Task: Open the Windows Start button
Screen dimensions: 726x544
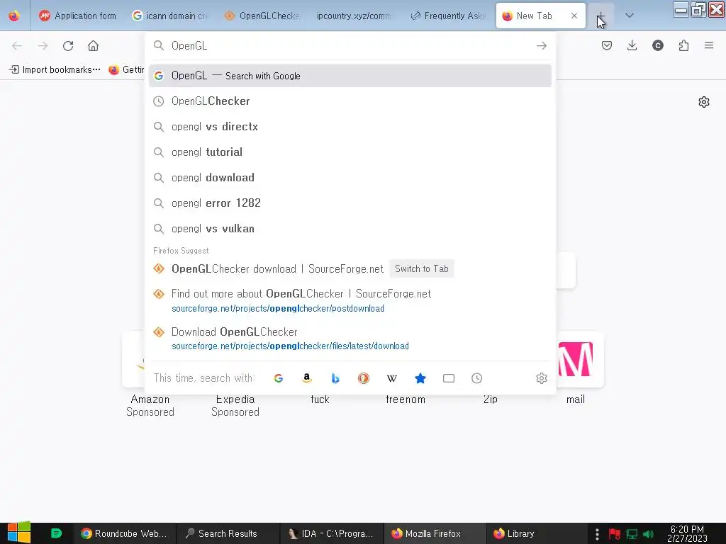Action: point(19,533)
